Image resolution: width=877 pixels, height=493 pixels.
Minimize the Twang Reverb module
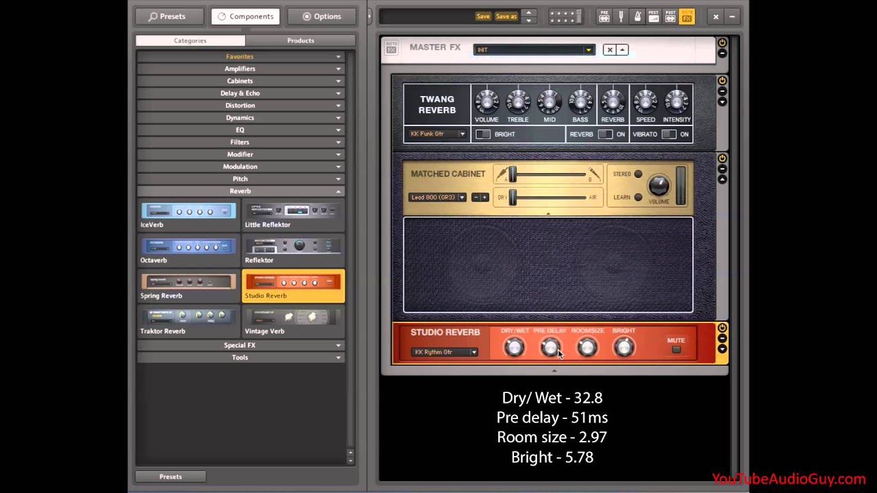(x=722, y=92)
